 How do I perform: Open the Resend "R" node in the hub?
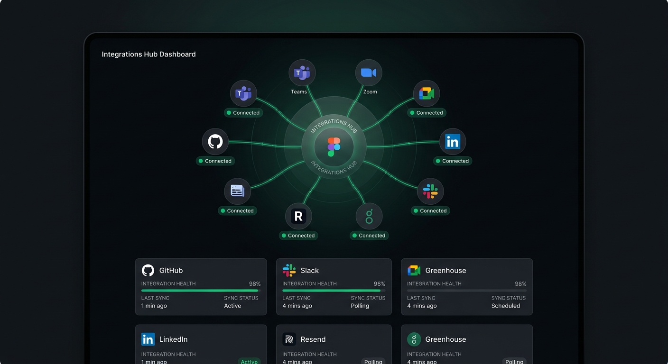(298, 217)
